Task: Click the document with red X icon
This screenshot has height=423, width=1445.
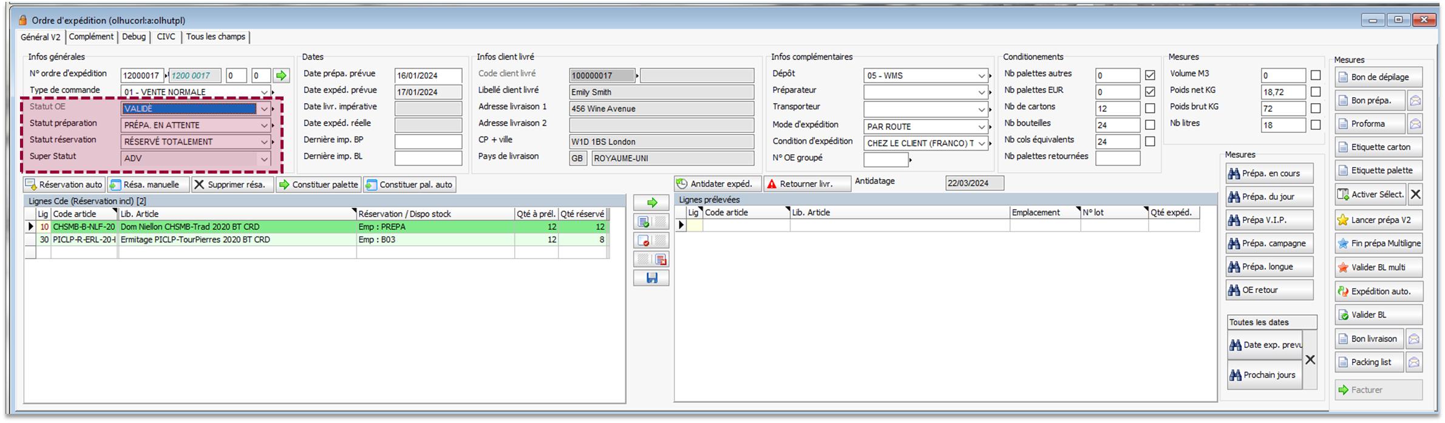Action: [x=644, y=241]
